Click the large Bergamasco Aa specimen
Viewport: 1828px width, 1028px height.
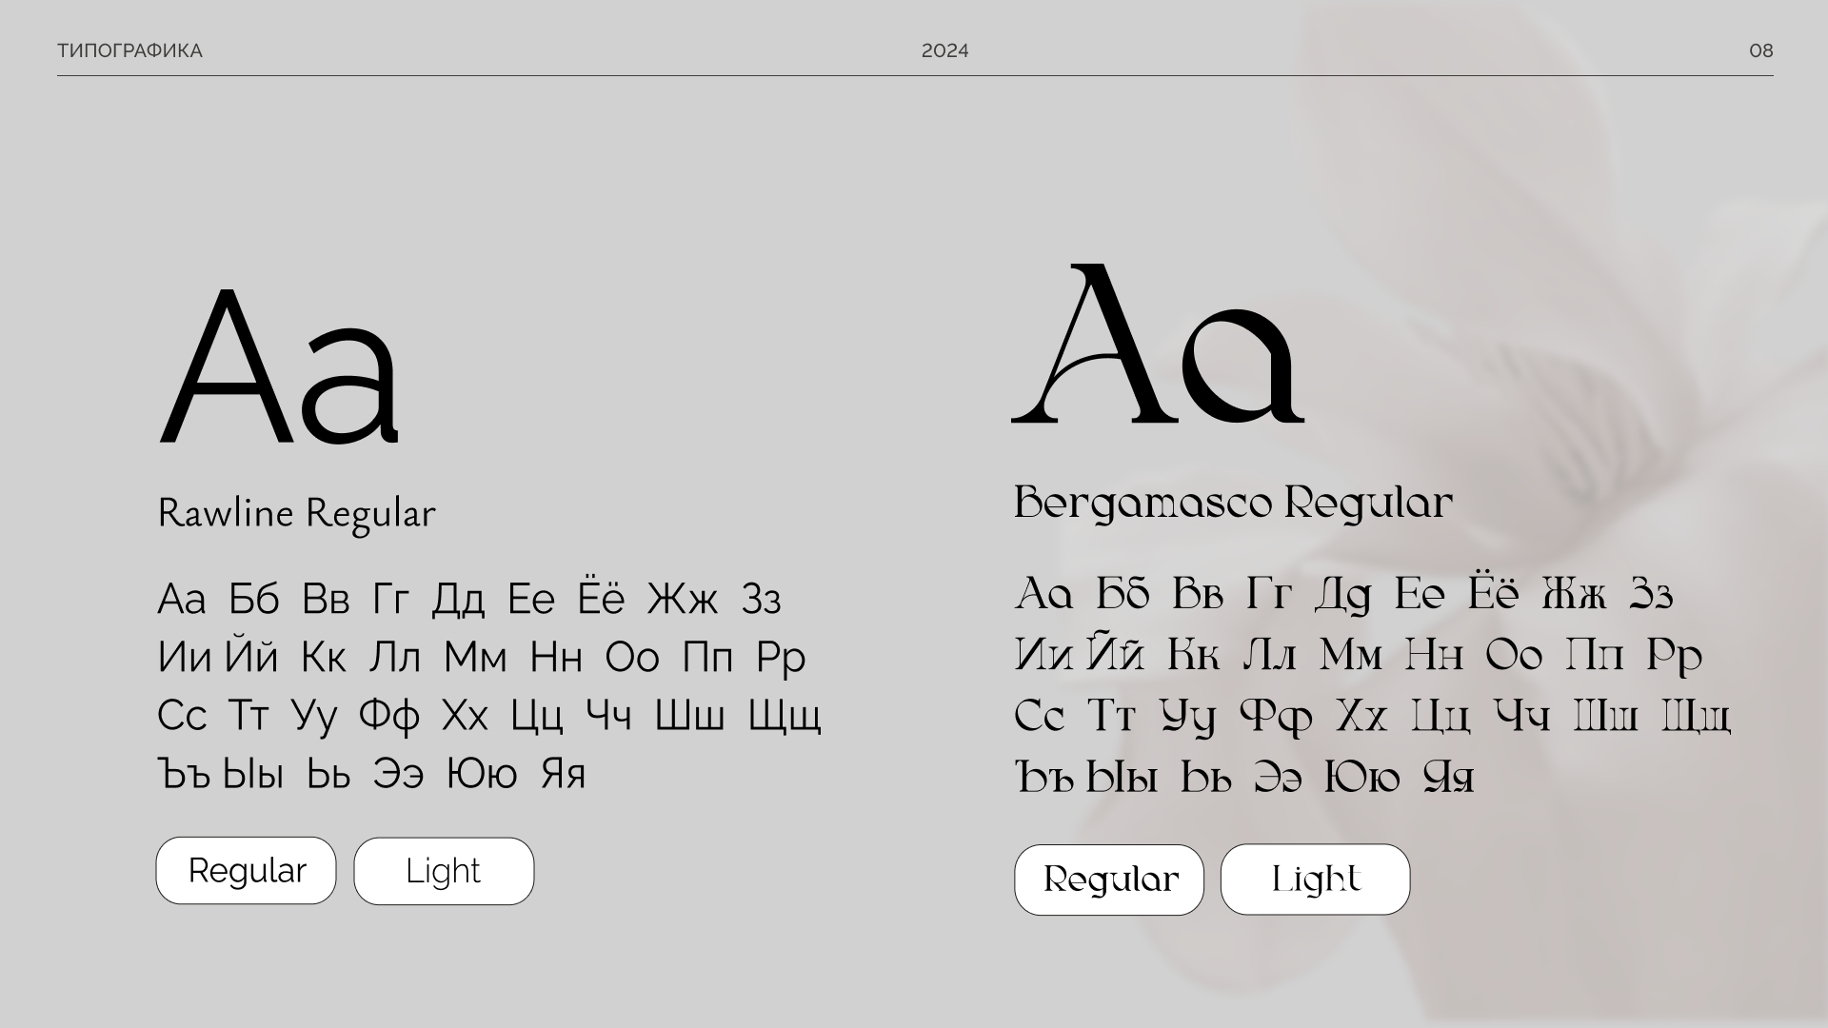[1158, 345]
